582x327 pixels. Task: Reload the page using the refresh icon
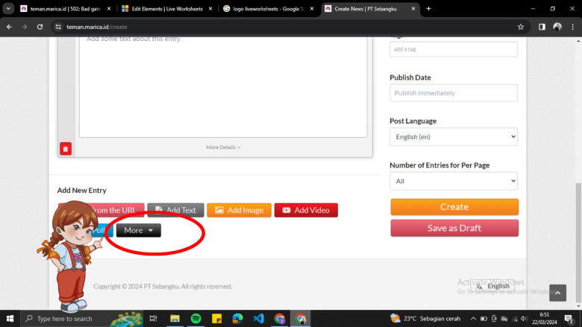41,26
